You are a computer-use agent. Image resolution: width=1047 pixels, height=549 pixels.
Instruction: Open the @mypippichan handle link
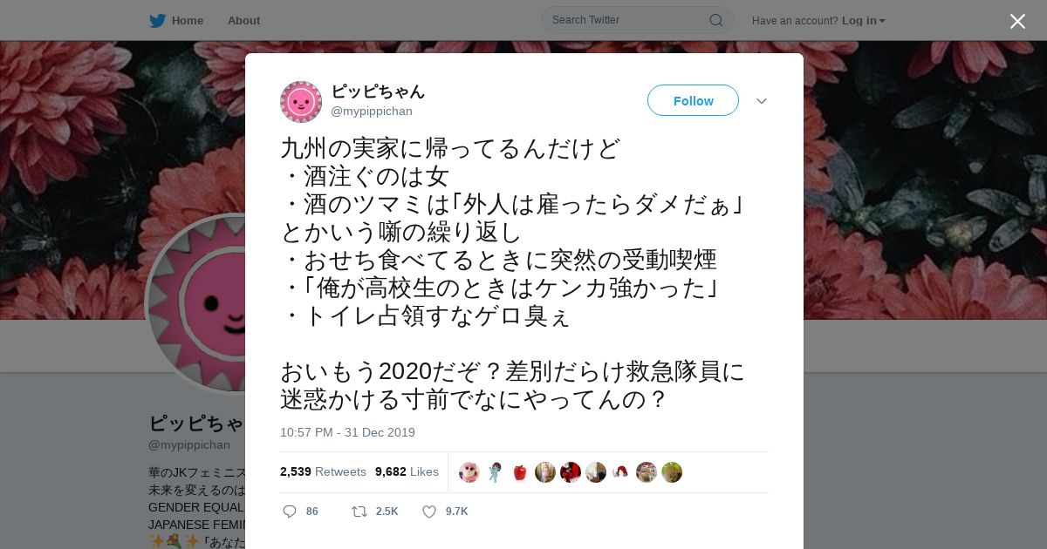click(x=372, y=112)
